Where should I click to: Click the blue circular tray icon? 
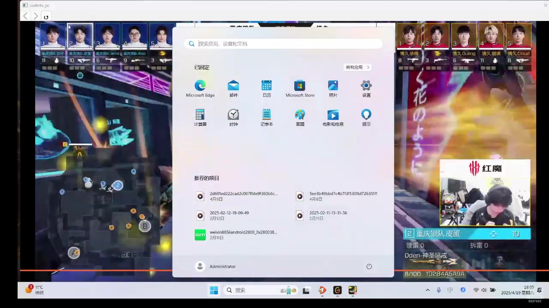(x=463, y=290)
